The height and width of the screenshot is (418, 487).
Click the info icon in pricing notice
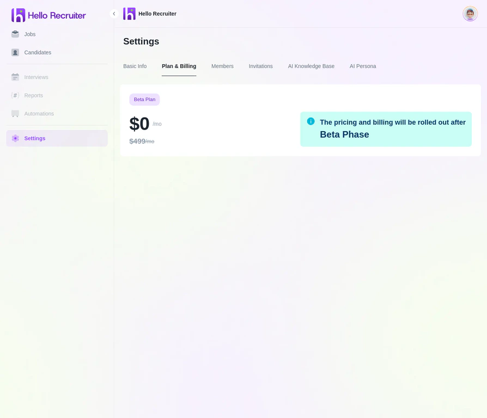[311, 121]
